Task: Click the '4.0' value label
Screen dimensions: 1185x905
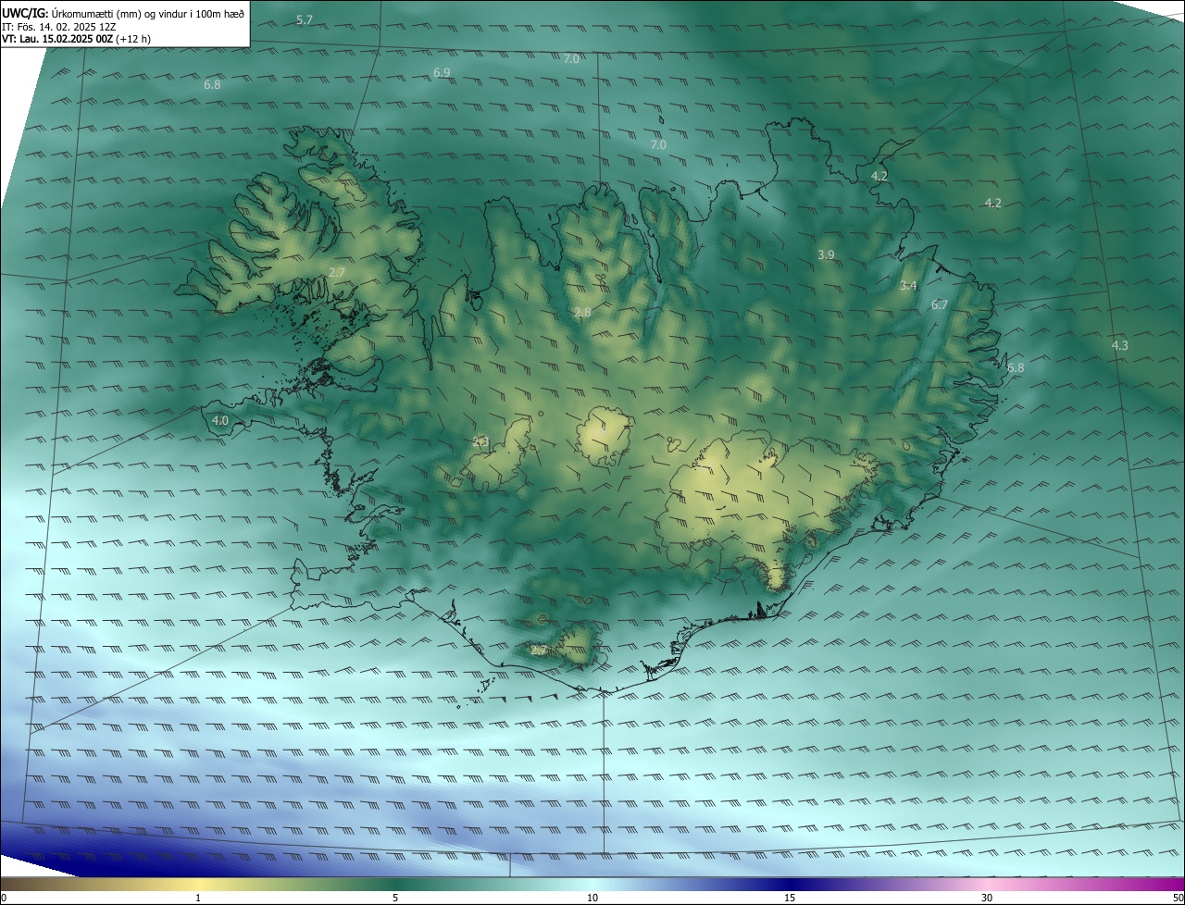Action: (x=220, y=420)
